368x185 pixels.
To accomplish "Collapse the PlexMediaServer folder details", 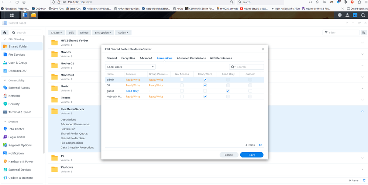I will (362, 111).
